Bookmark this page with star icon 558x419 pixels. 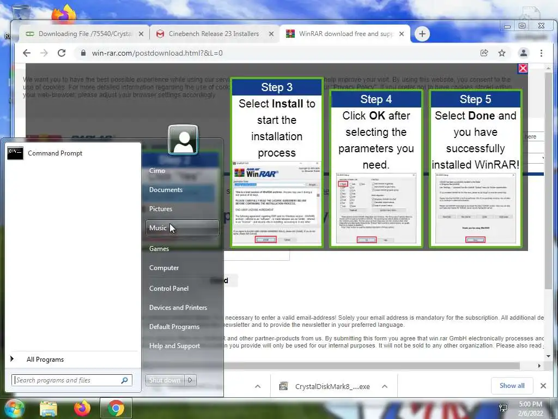tap(502, 53)
